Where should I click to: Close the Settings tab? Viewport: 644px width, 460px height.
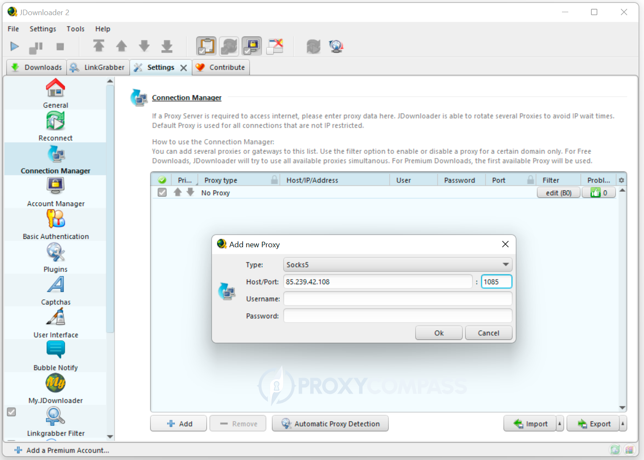point(183,68)
